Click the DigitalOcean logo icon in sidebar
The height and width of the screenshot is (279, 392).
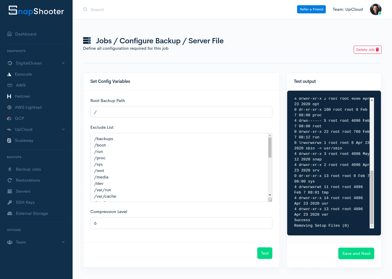[10, 63]
